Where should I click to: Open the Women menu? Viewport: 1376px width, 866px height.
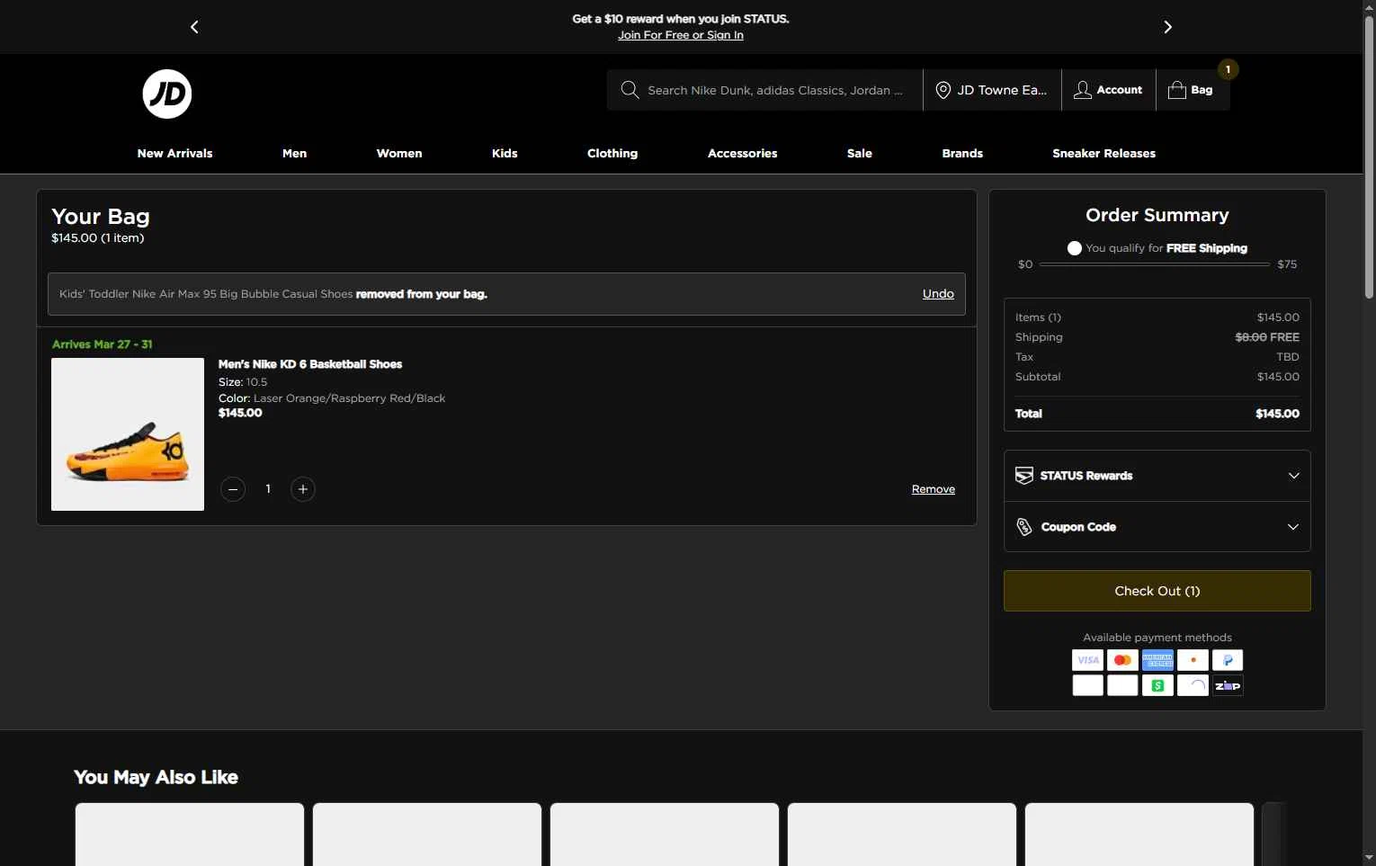[x=399, y=154]
